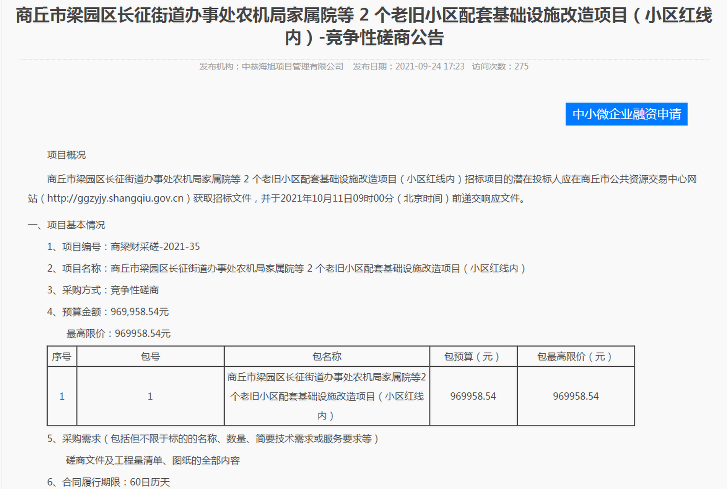Click the 2、项目名称 line
The width and height of the screenshot is (727, 489).
click(x=286, y=269)
